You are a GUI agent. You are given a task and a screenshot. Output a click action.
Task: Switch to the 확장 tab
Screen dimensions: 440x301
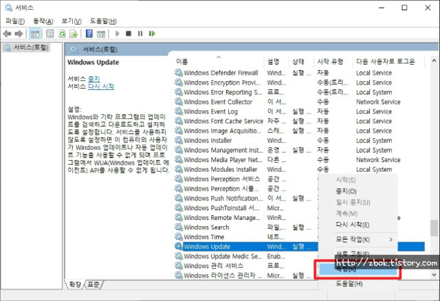pyautogui.click(x=75, y=285)
